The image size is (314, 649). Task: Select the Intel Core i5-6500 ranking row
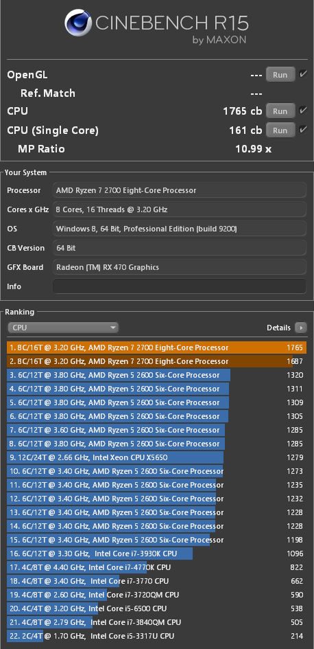[x=156, y=608]
